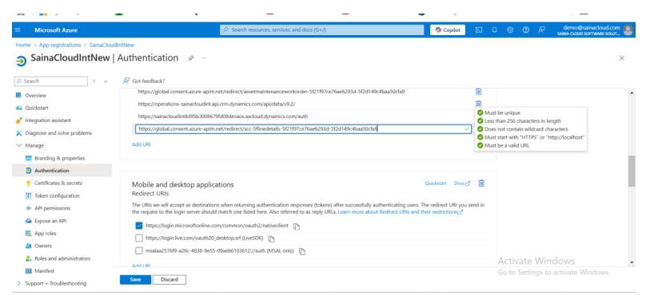
Task: Focus the top search resources box
Action: 321,30
